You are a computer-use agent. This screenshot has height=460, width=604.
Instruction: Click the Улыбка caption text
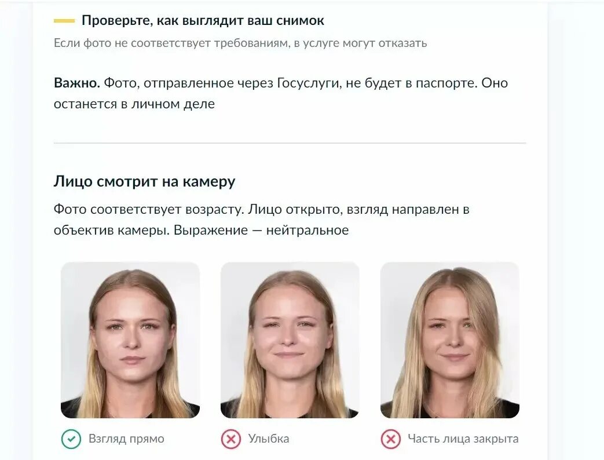[x=269, y=439]
